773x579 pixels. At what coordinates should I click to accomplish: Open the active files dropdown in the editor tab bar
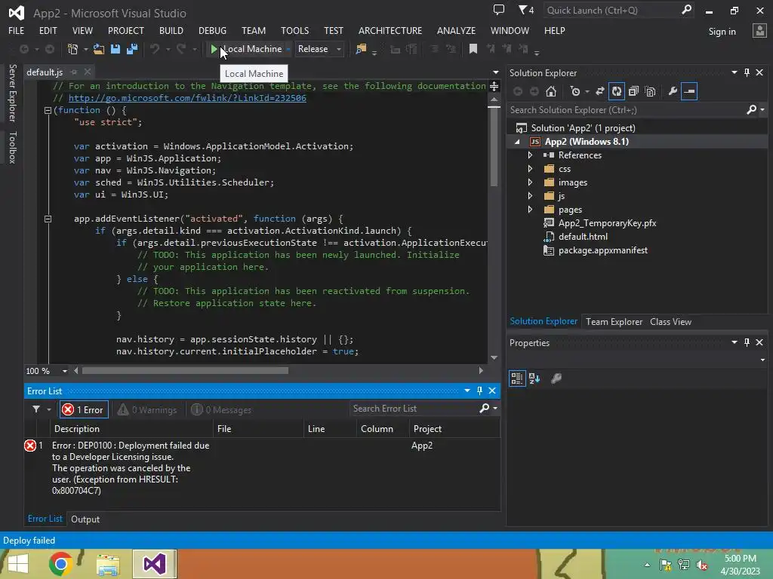tap(495, 72)
